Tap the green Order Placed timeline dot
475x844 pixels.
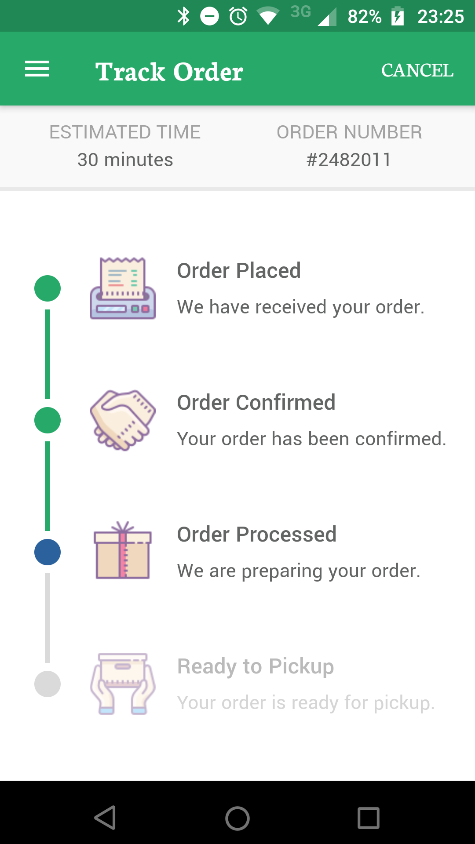pos(47,288)
